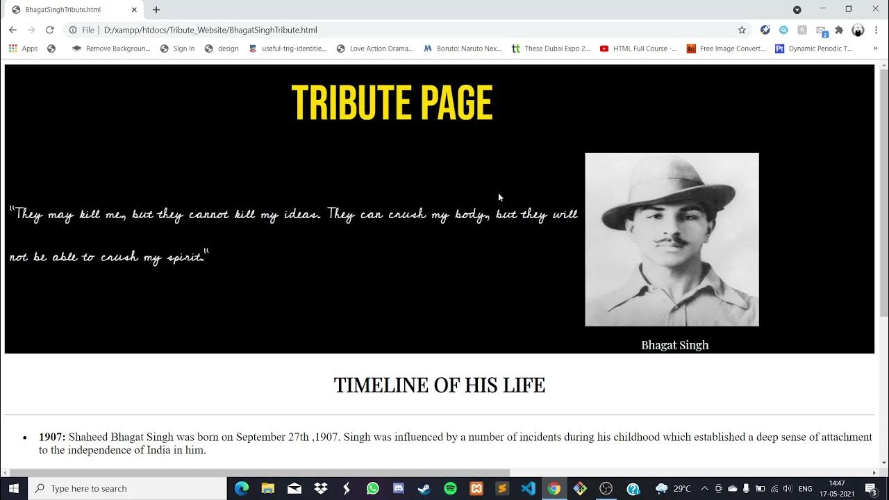Open the notification center icon

pos(871,488)
